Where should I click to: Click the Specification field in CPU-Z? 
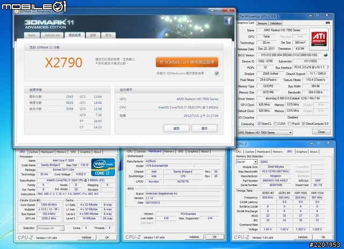click(75, 180)
